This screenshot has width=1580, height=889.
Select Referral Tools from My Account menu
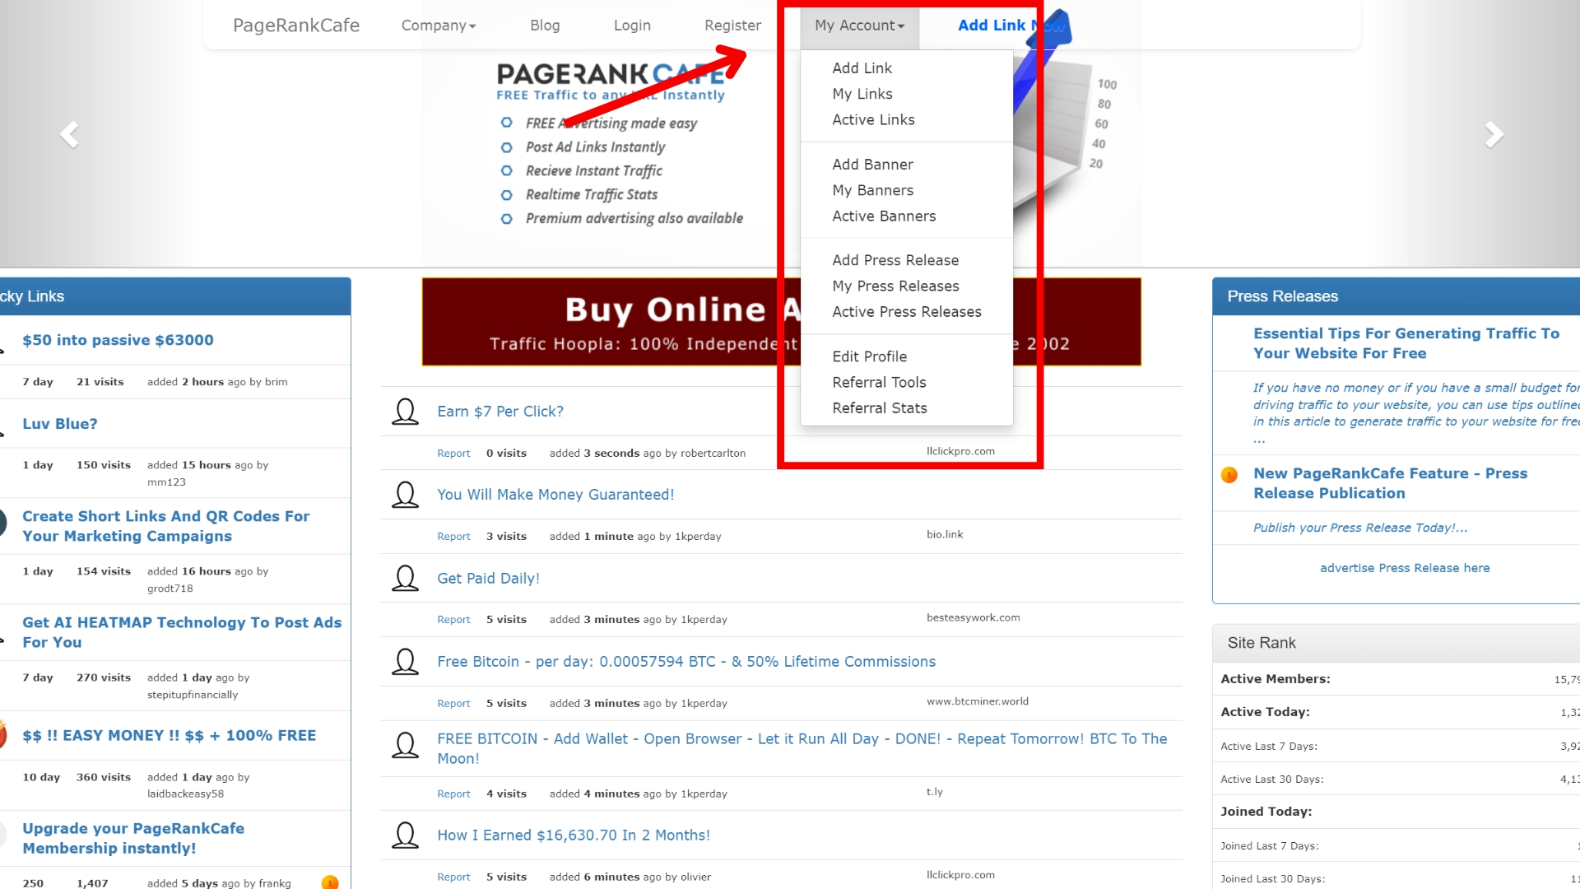pos(879,382)
